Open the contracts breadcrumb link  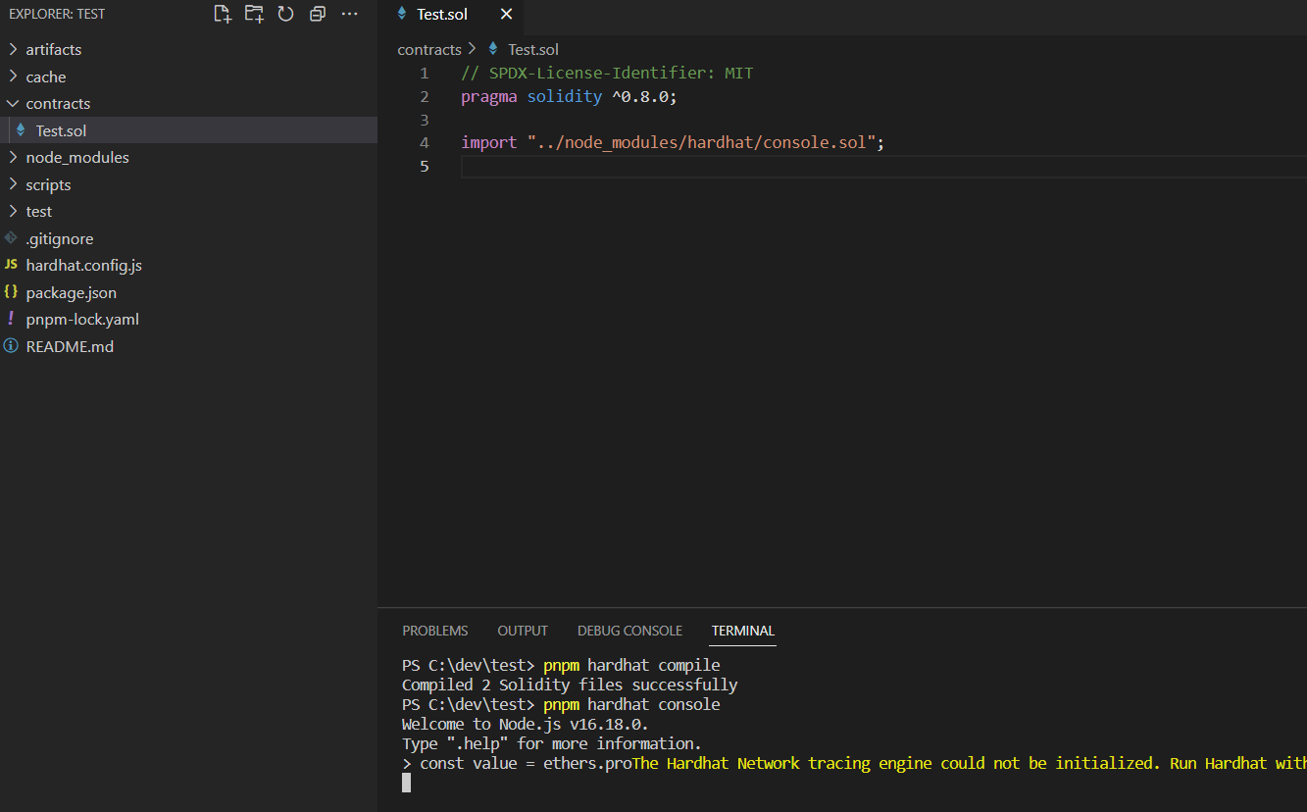(429, 49)
